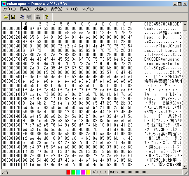Viewport: 189px width, 176px height.
Task: Open the ツール(T) menu
Action: pos(72,9)
